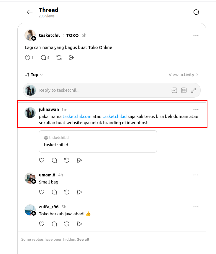The width and height of the screenshot is (216, 254).
Task: Click See all hidden replies
Action: tap(83, 240)
